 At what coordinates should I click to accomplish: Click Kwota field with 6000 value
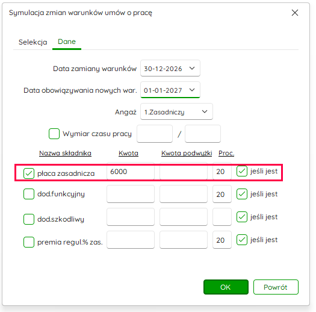[131, 172]
